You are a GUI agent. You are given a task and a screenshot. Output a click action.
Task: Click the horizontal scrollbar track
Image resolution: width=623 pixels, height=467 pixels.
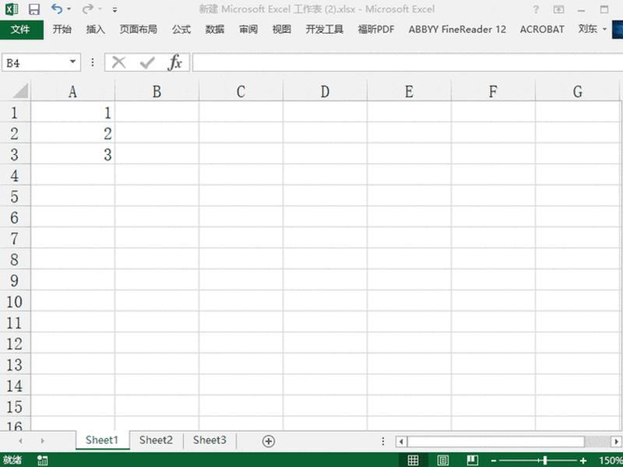click(x=597, y=441)
